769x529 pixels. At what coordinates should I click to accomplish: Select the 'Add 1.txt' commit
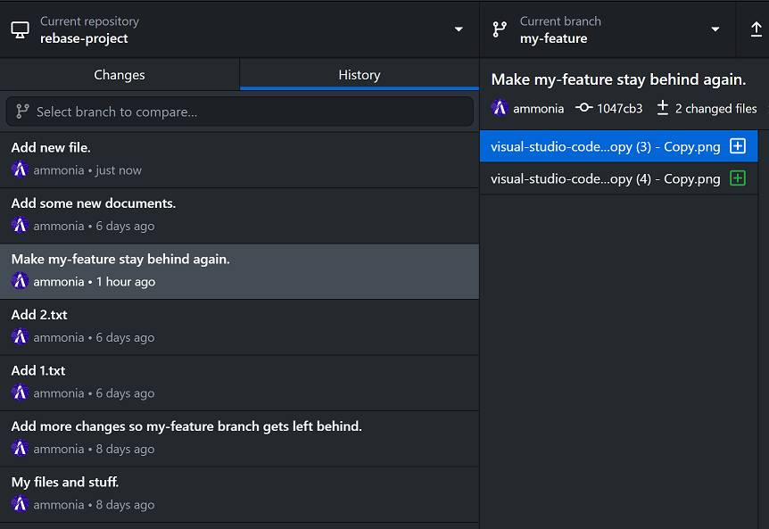click(x=239, y=383)
